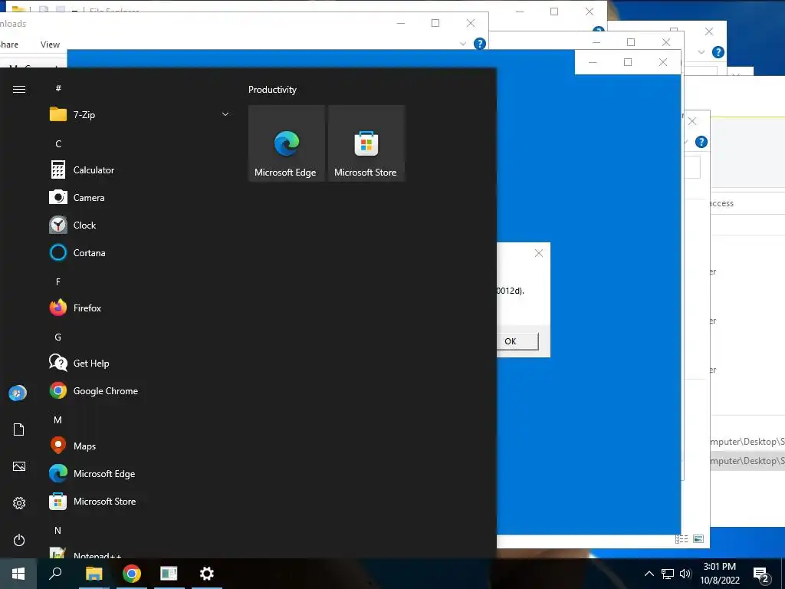The width and height of the screenshot is (785, 589).
Task: Switch to large icons view in back Explorer window
Action: pyautogui.click(x=698, y=539)
